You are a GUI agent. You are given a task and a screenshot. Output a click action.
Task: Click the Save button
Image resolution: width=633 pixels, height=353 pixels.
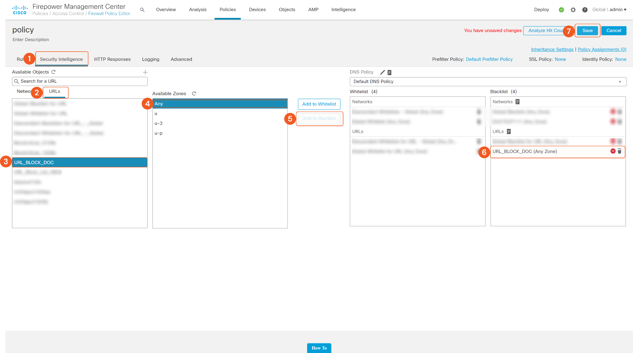(x=587, y=31)
